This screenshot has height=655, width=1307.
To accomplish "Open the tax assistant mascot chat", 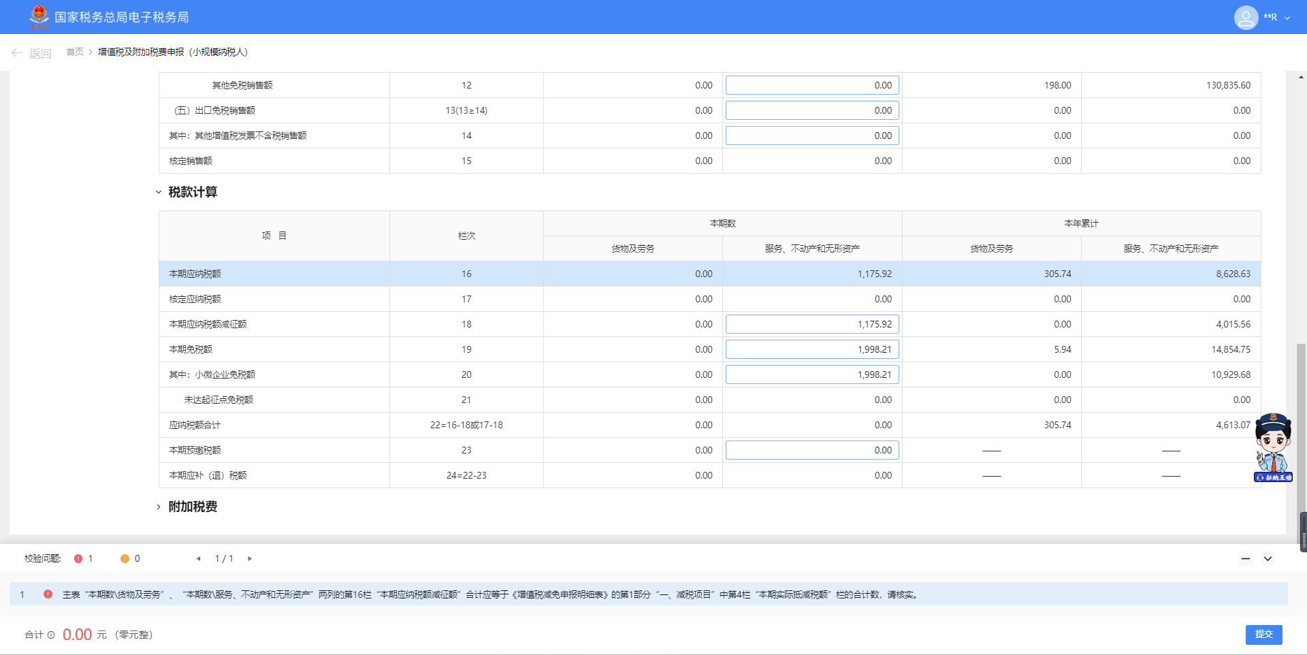I will [x=1273, y=447].
